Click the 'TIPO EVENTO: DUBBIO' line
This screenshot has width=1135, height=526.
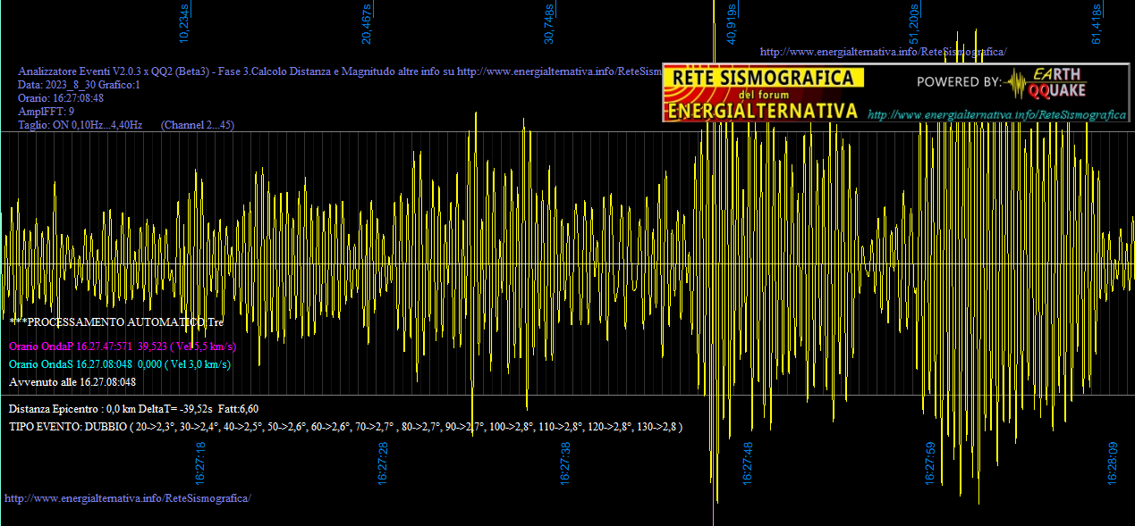[x=346, y=427]
